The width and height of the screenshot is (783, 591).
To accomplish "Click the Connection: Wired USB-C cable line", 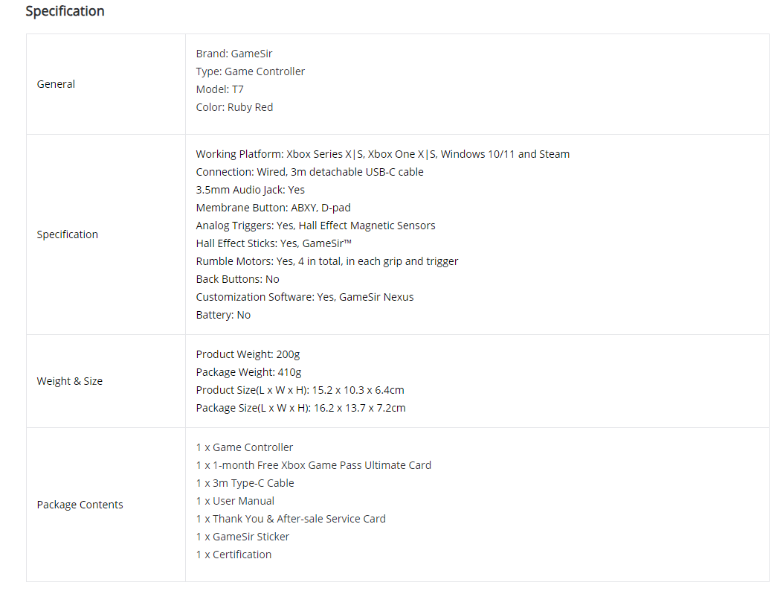I will point(309,172).
